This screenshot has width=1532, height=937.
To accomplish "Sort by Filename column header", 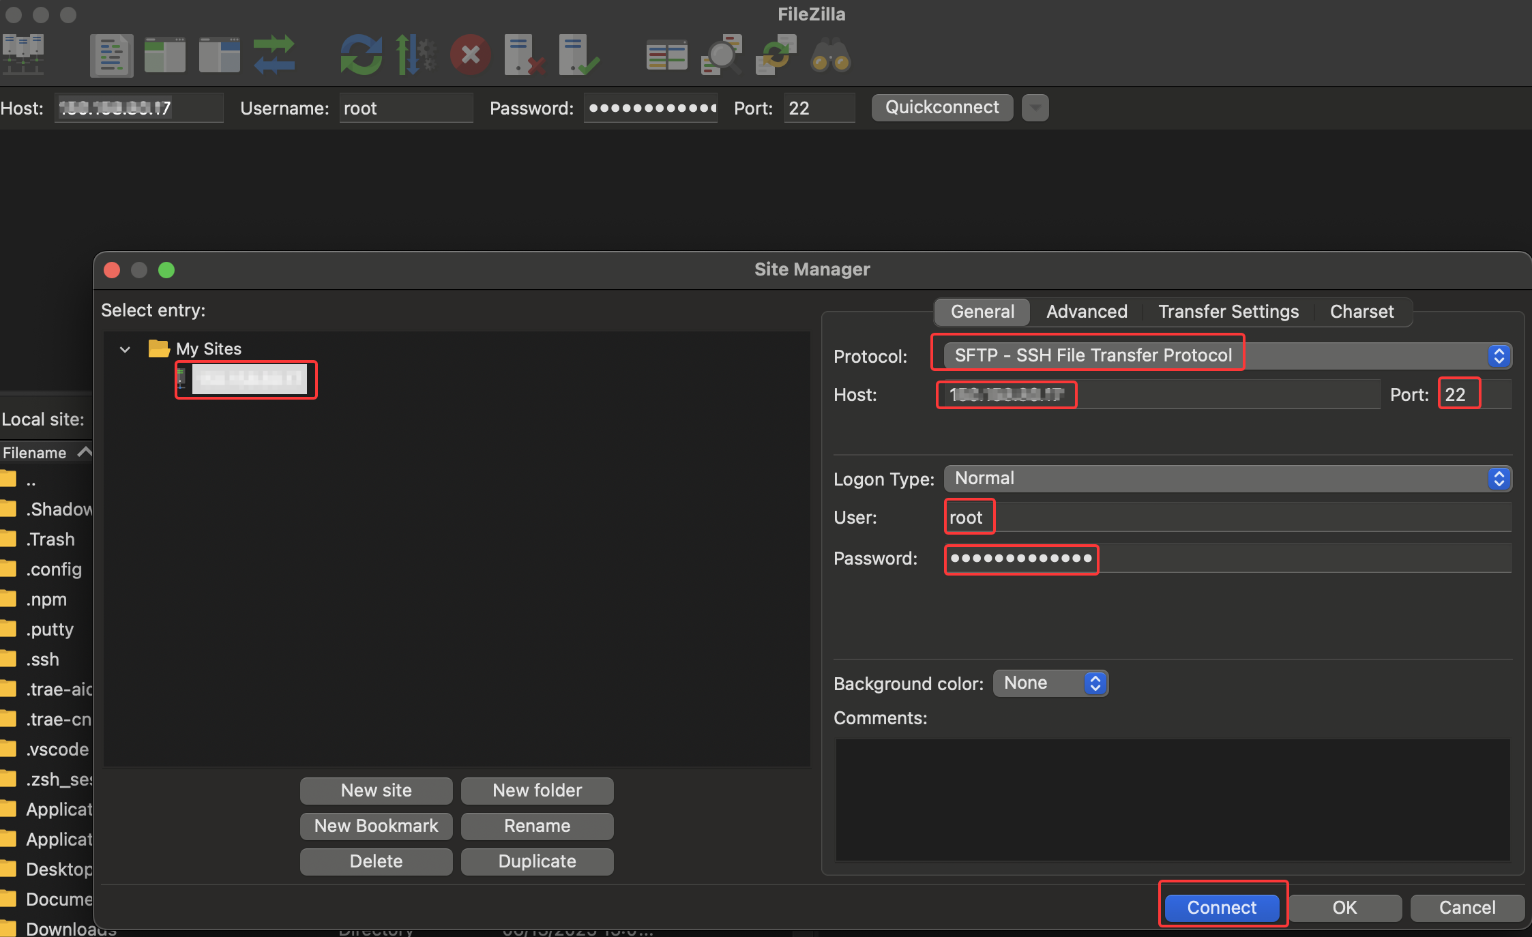I will [x=46, y=452].
